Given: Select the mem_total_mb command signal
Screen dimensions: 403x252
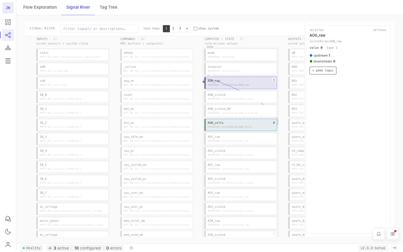Looking at the screenshot, I should click(x=157, y=223).
